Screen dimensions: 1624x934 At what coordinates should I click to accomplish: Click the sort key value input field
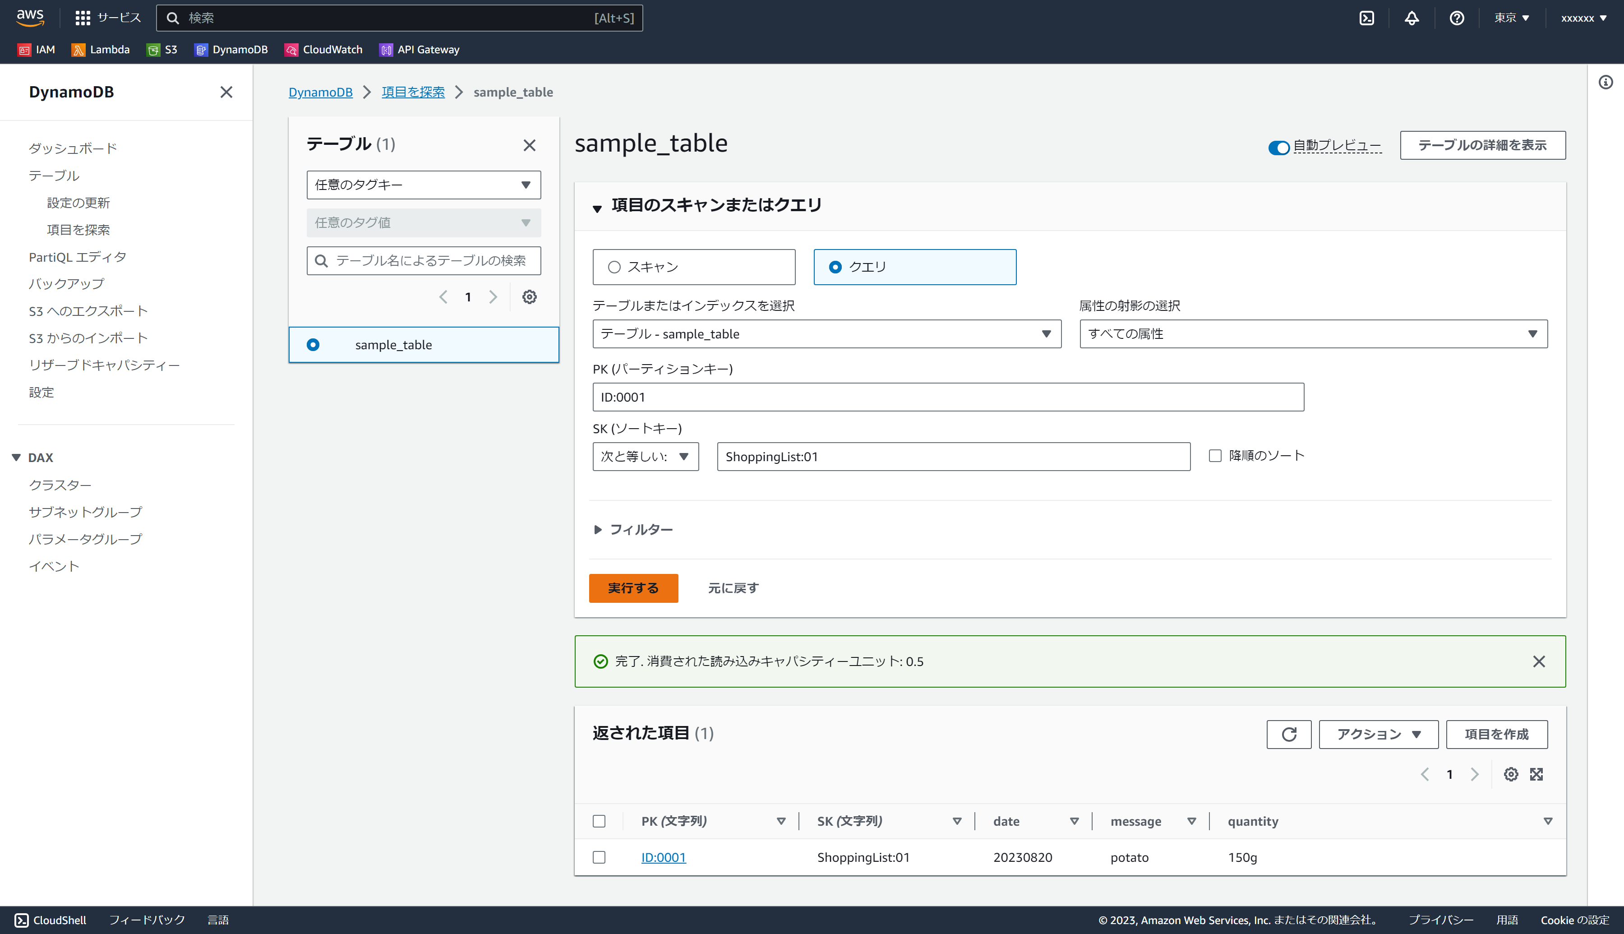pyautogui.click(x=953, y=456)
